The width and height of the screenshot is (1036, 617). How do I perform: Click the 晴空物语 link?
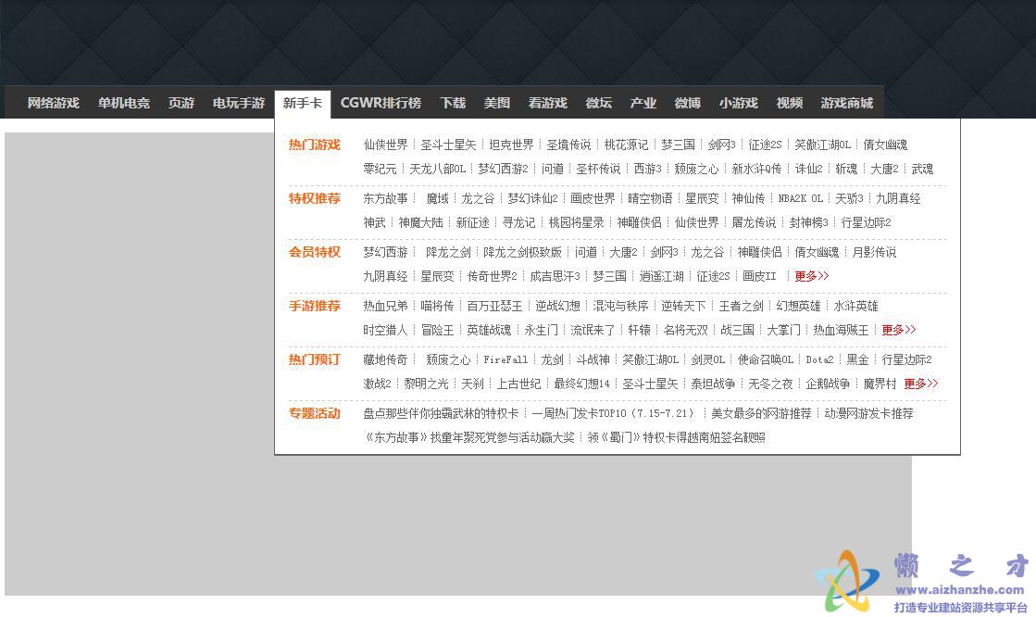point(650,198)
